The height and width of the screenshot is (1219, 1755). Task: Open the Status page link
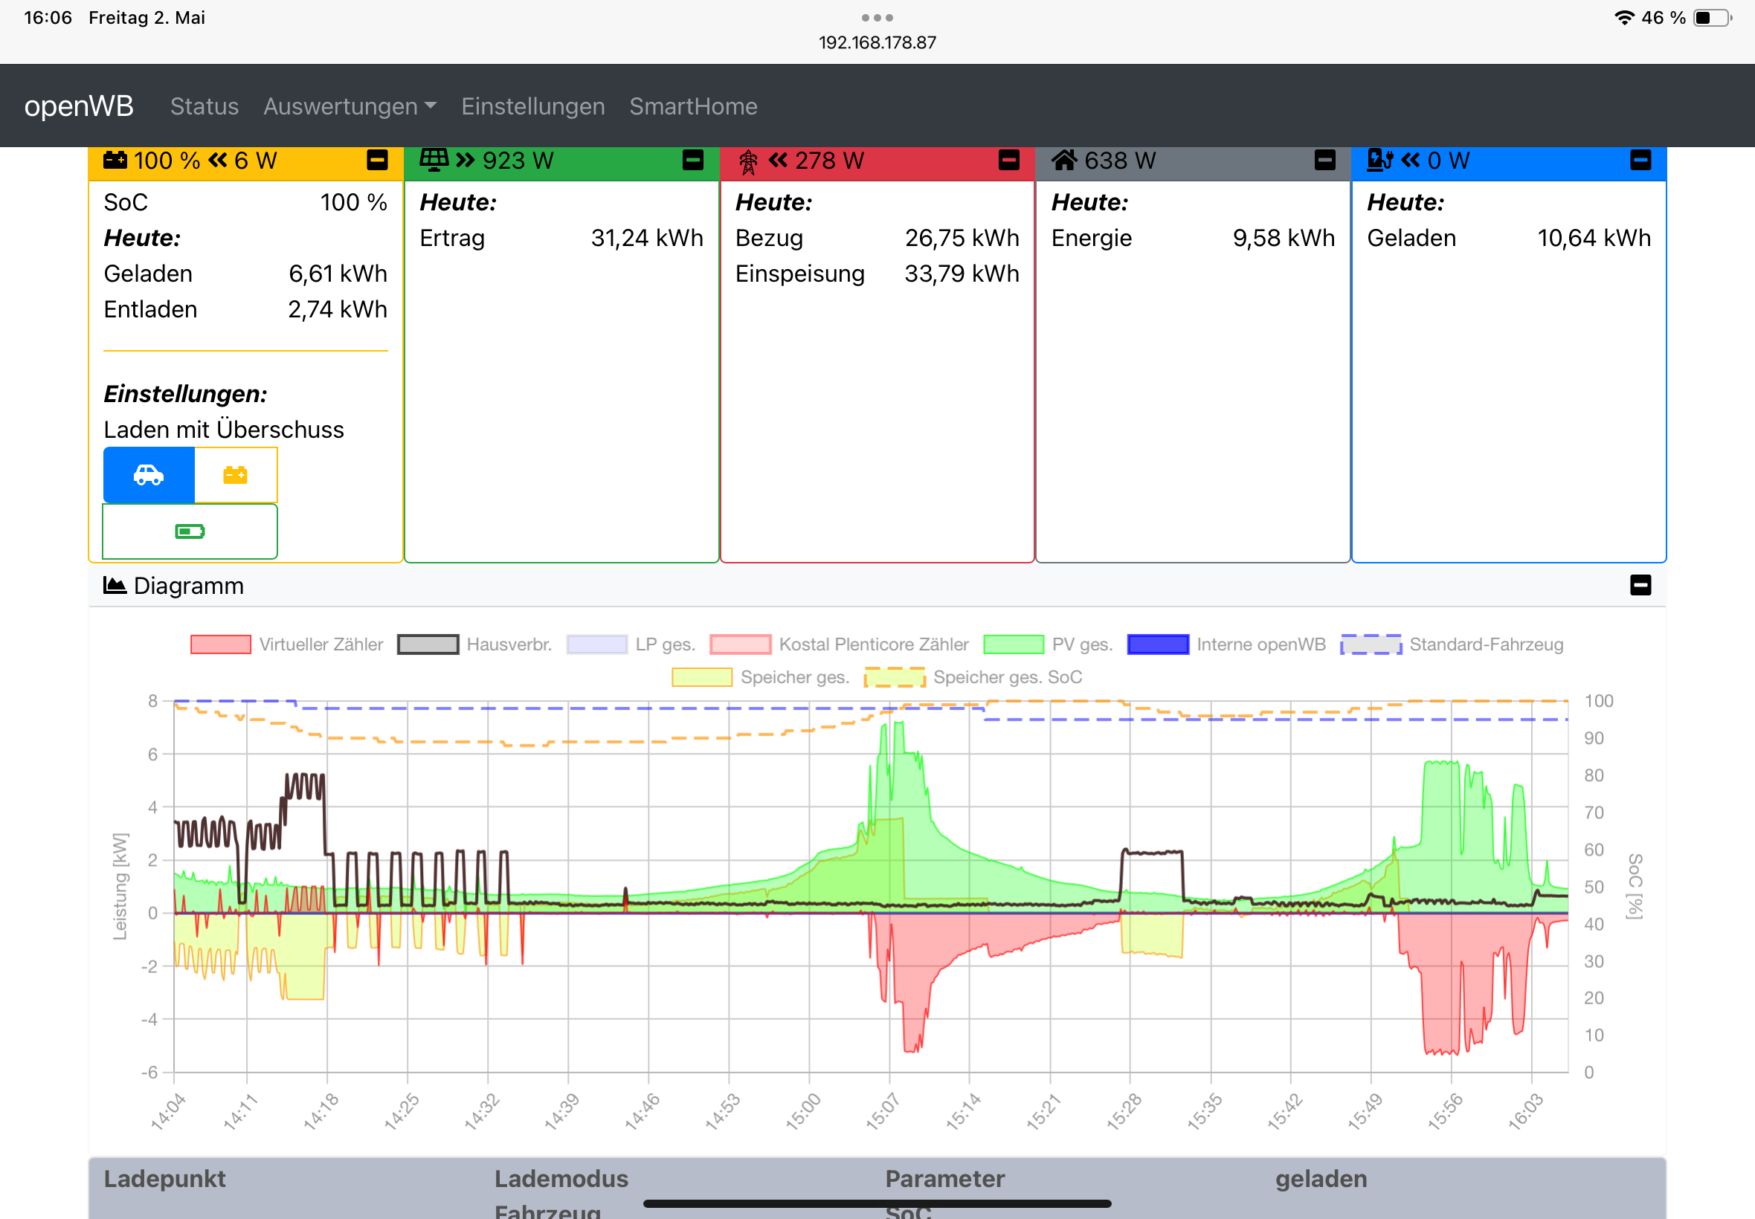tap(204, 106)
